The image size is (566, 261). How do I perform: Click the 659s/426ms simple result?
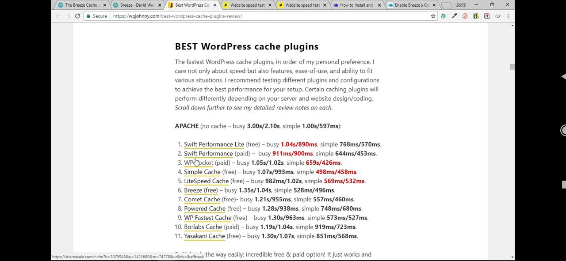[x=323, y=163]
